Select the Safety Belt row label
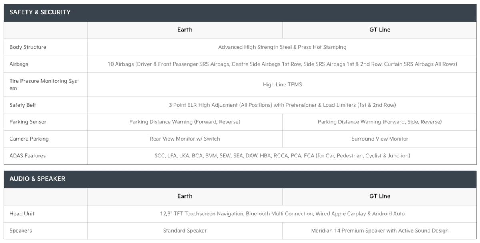 (x=23, y=105)
